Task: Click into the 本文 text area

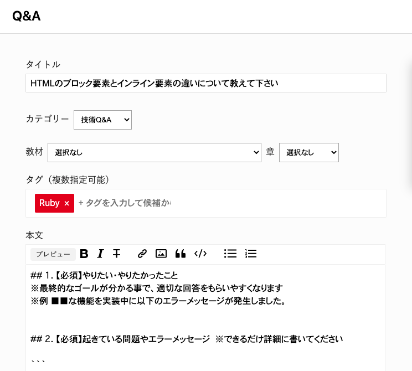Action: coord(205,318)
